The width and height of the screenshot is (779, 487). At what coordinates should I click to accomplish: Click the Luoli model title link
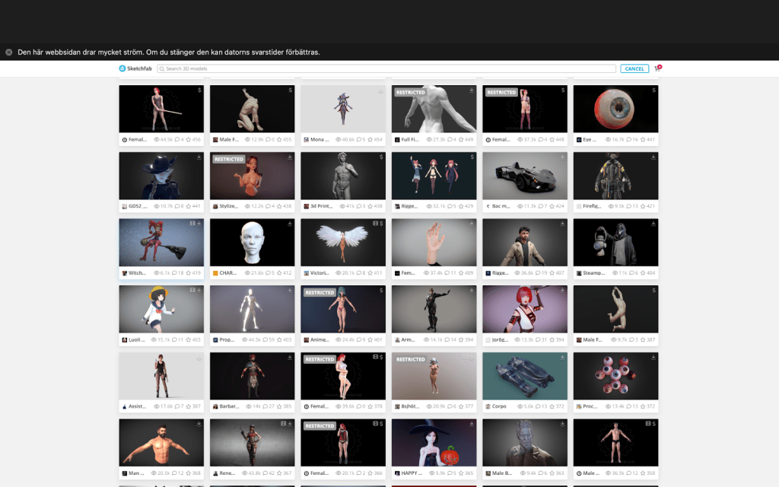pyautogui.click(x=138, y=339)
